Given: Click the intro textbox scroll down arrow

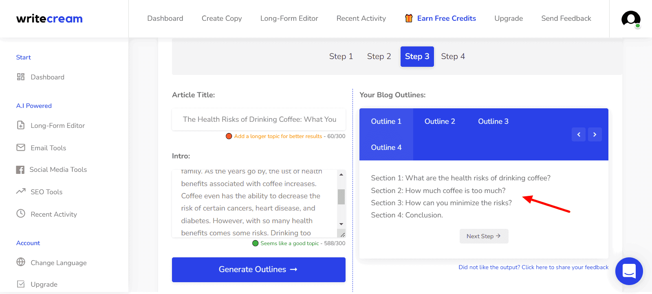Looking at the screenshot, I should (341, 224).
